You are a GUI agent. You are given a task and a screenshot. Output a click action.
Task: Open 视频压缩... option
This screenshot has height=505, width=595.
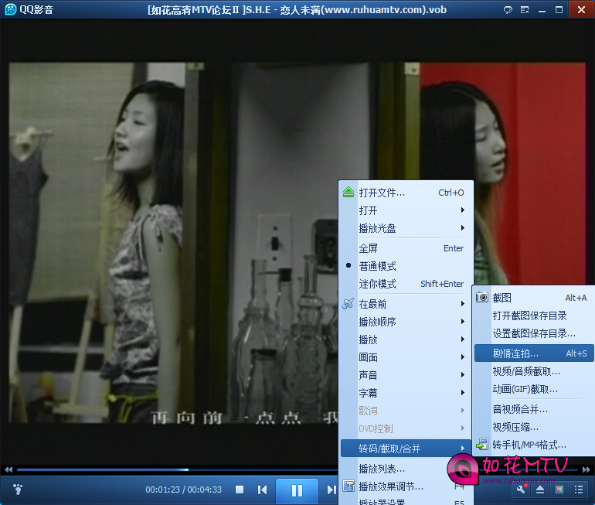pos(534,427)
